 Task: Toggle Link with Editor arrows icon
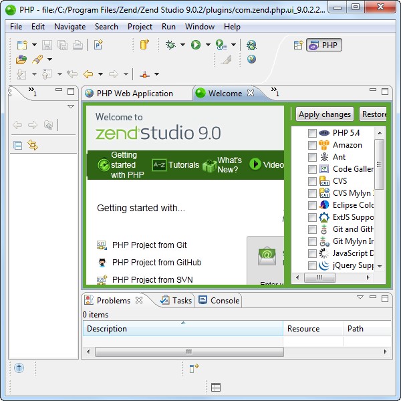click(x=32, y=145)
